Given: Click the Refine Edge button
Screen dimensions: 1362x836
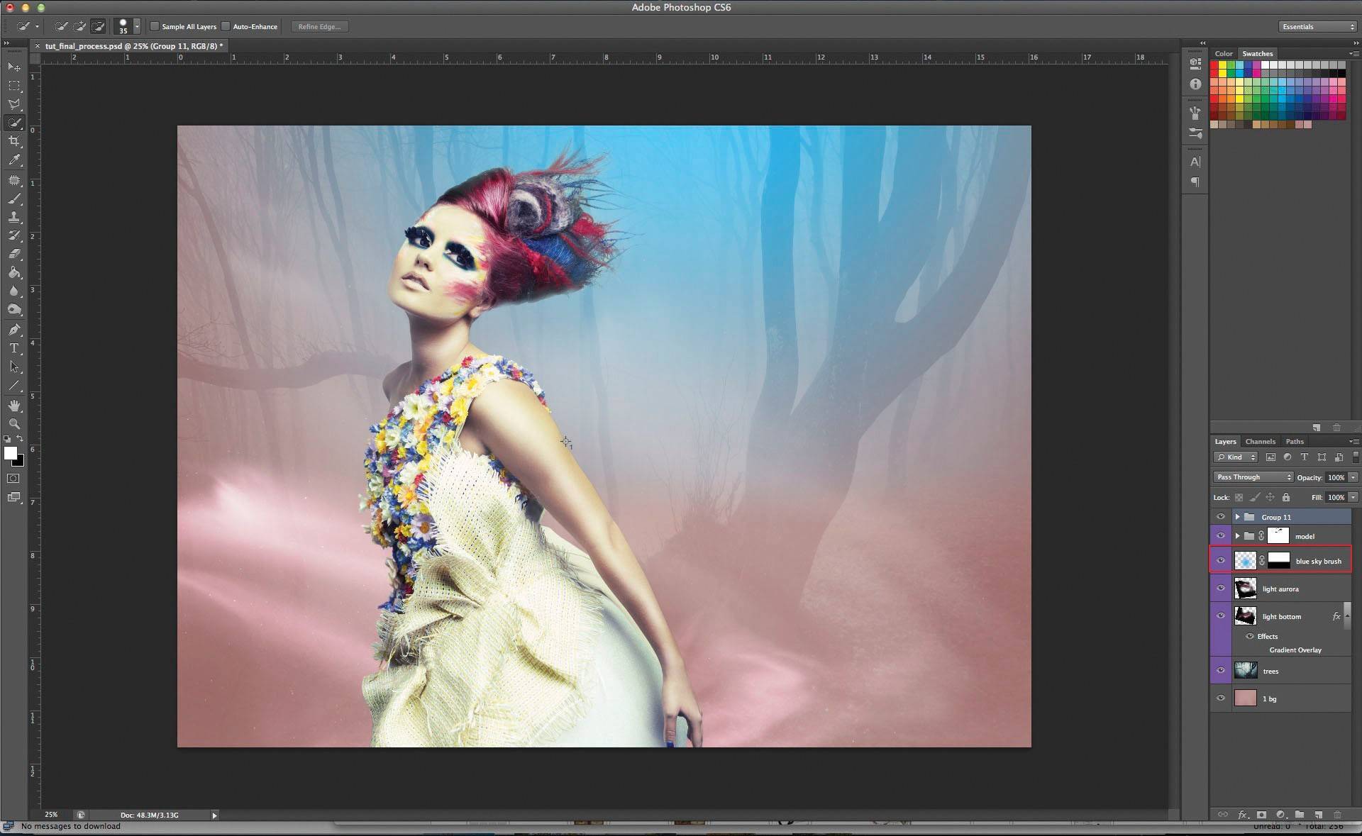Looking at the screenshot, I should tap(319, 26).
